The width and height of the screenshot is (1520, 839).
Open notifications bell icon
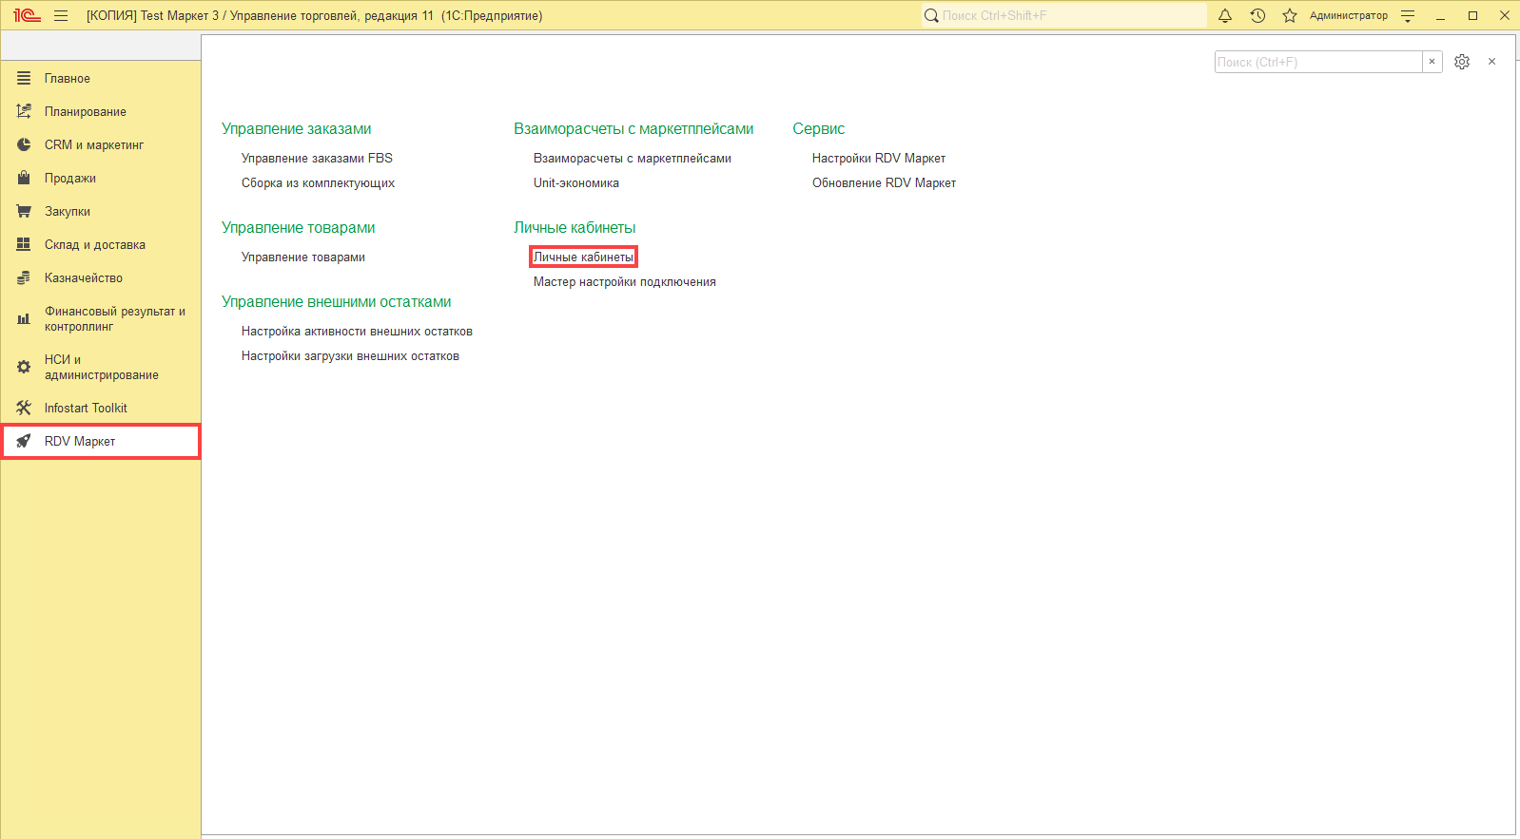point(1225,15)
